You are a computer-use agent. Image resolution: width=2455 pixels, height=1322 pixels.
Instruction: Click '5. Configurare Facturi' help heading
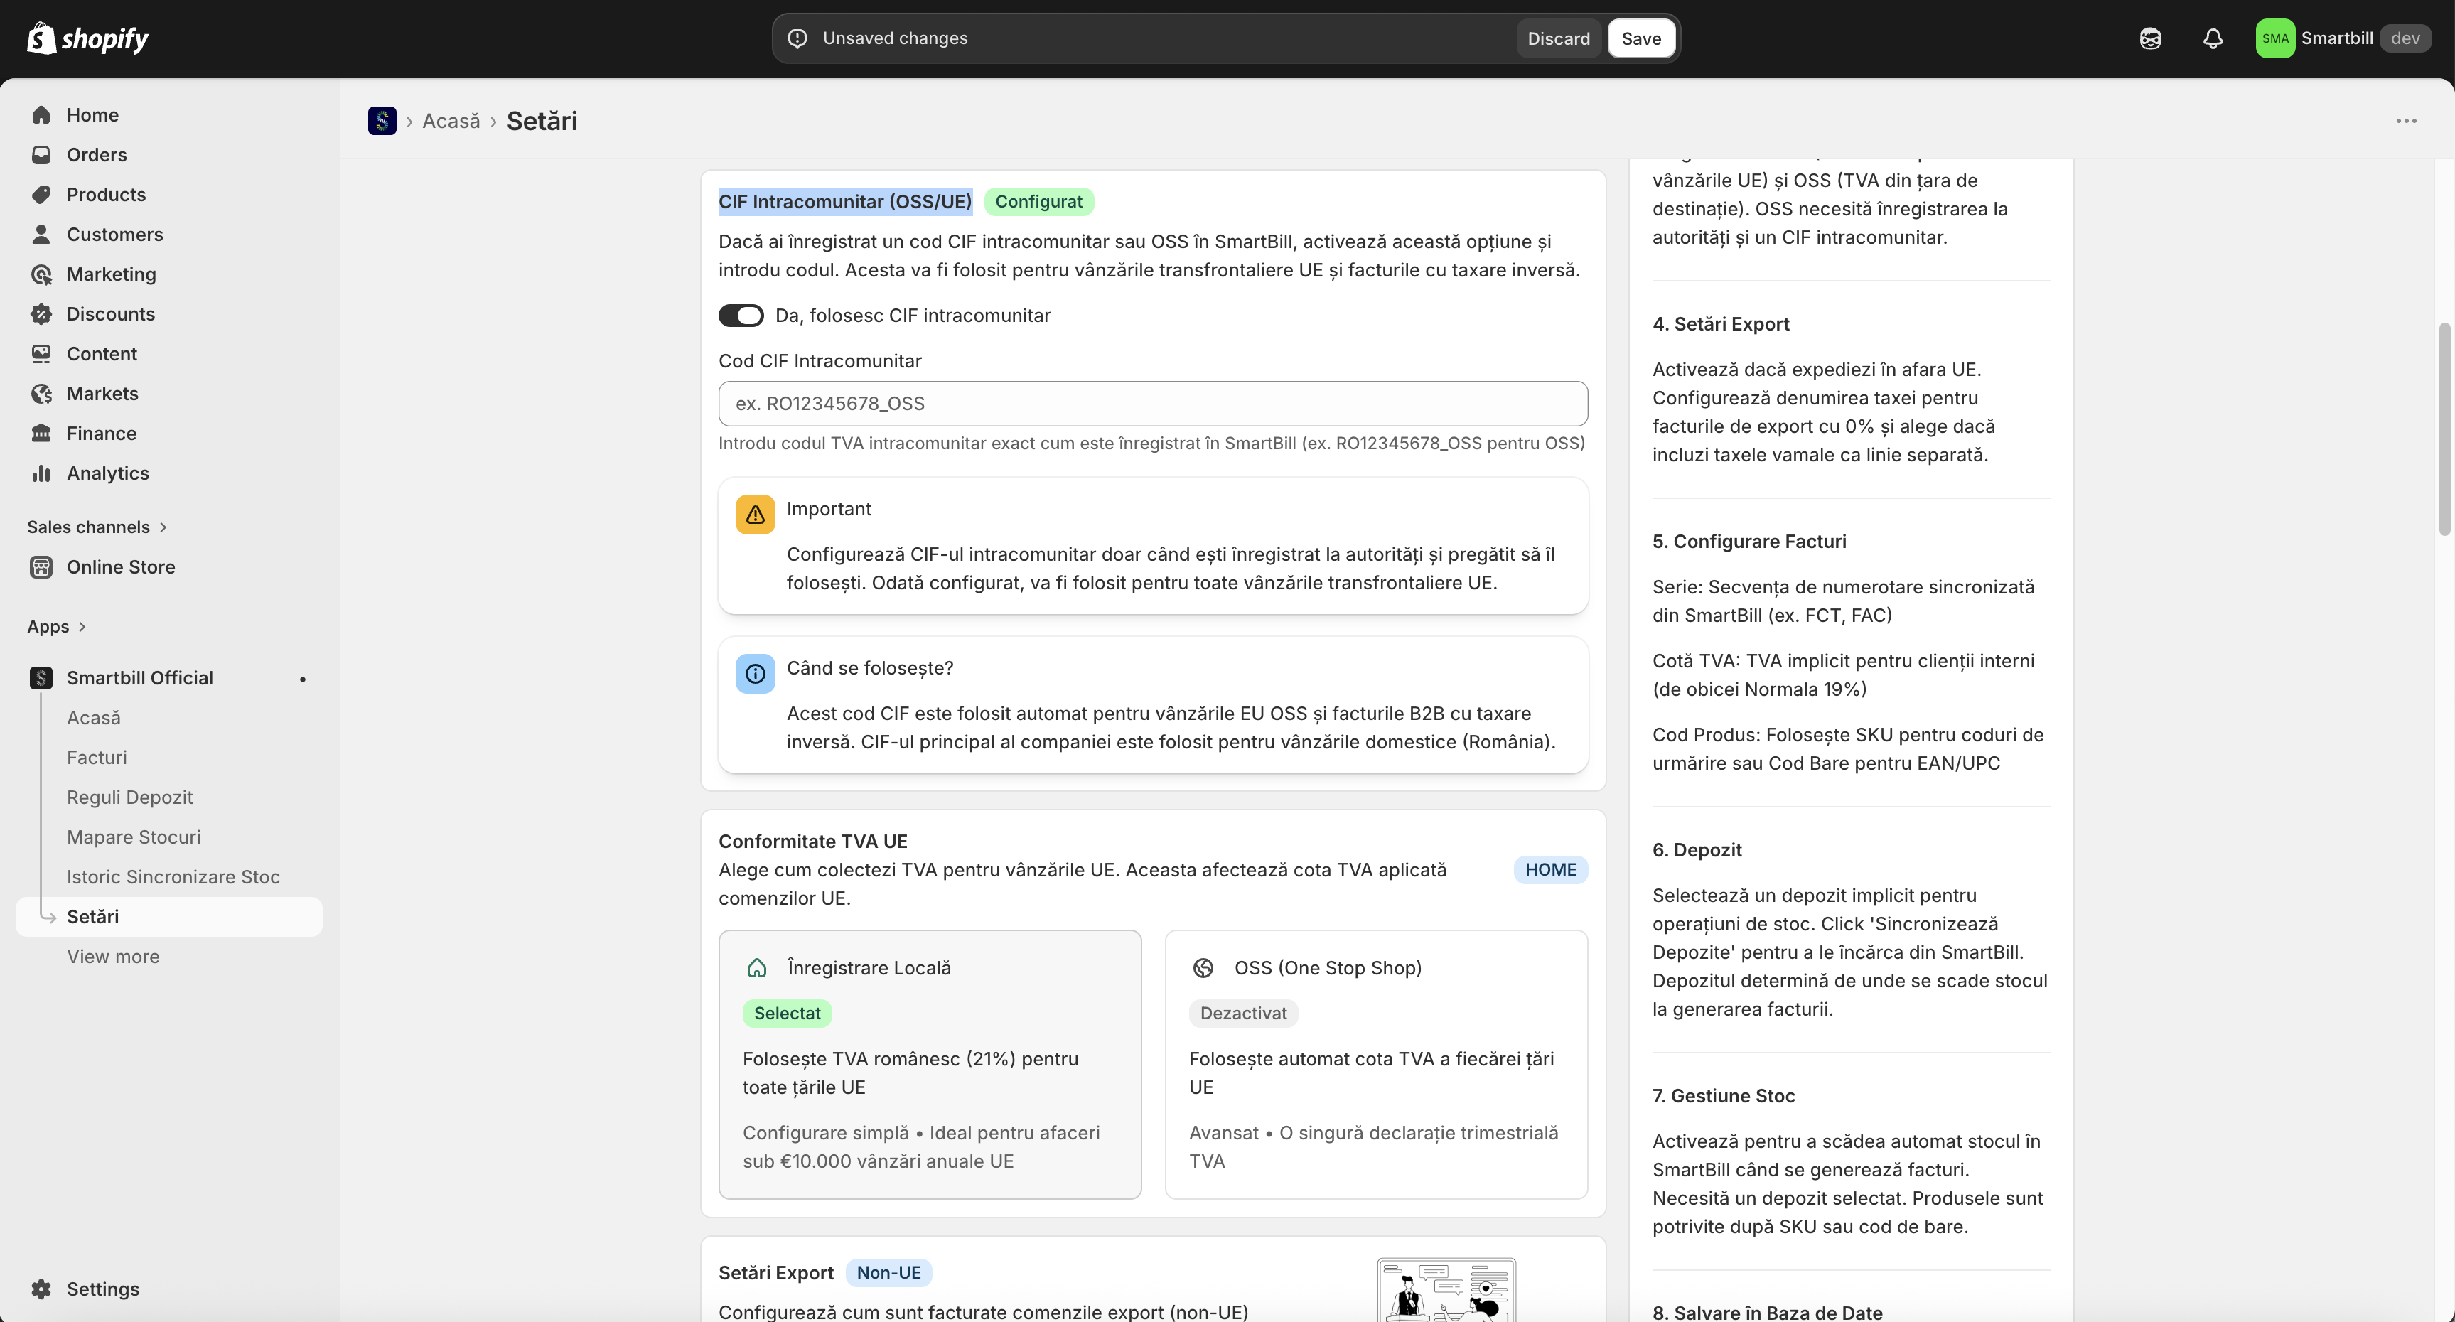point(1748,542)
